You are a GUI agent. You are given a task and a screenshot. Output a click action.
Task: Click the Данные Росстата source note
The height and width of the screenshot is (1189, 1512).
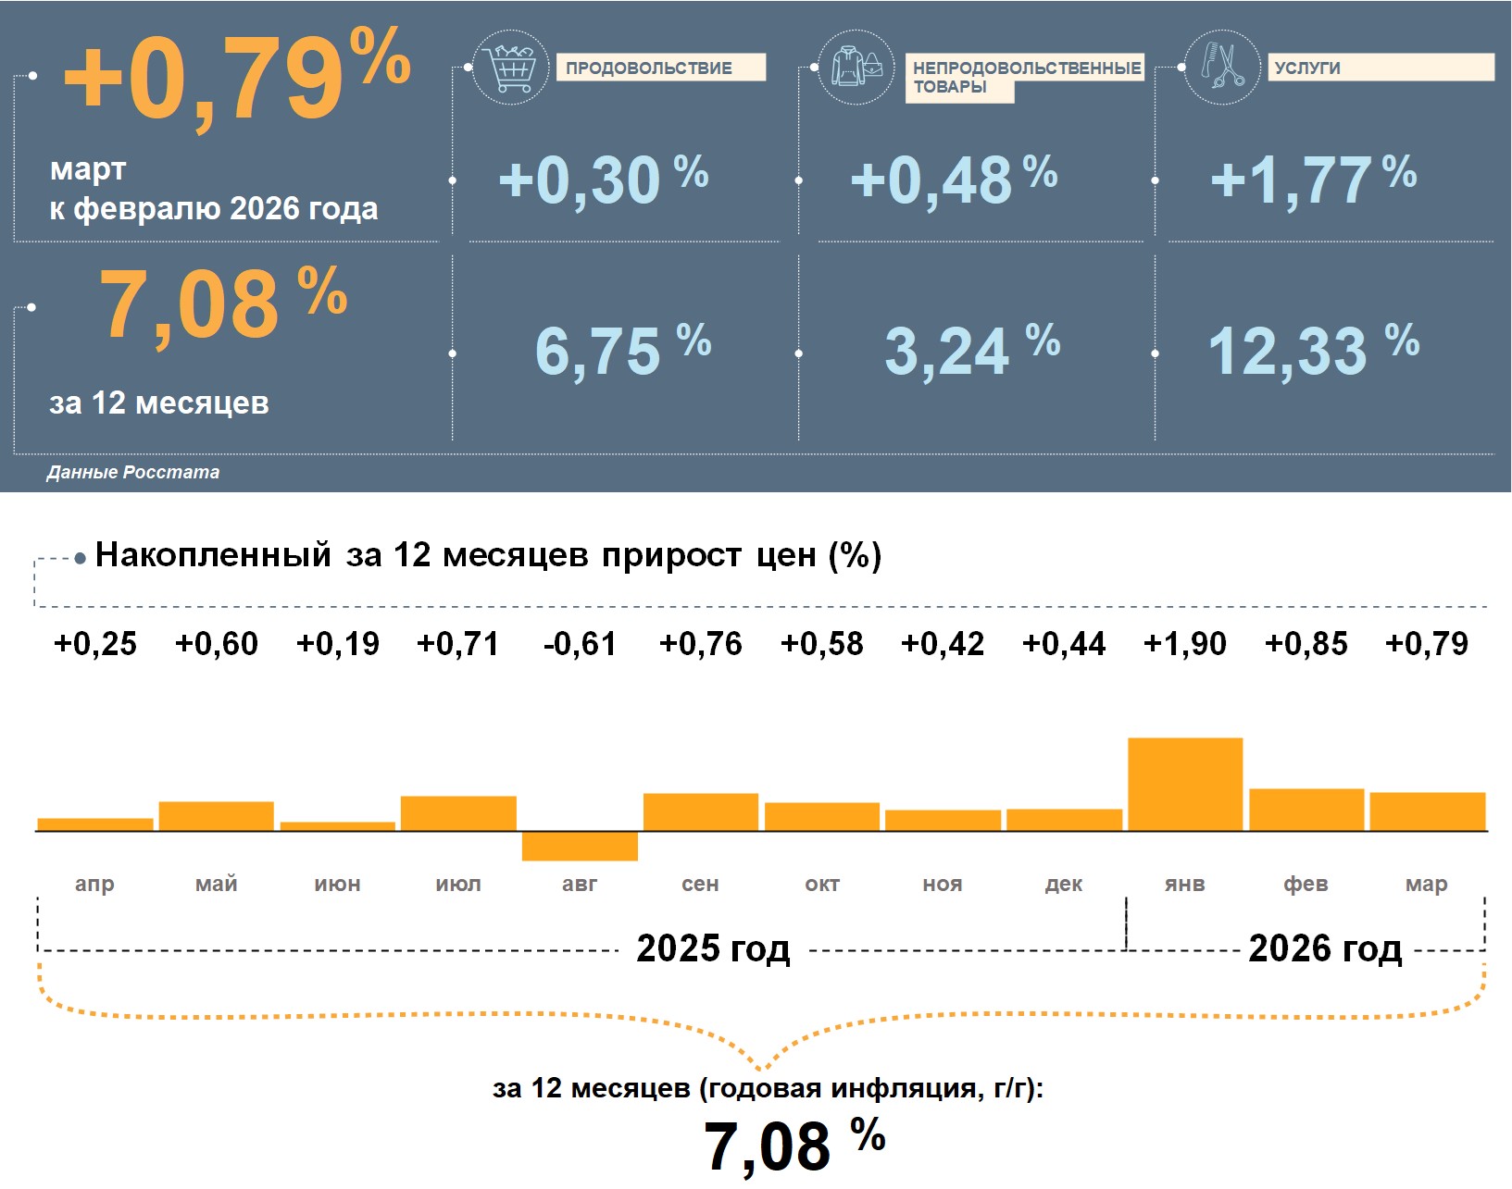[133, 472]
